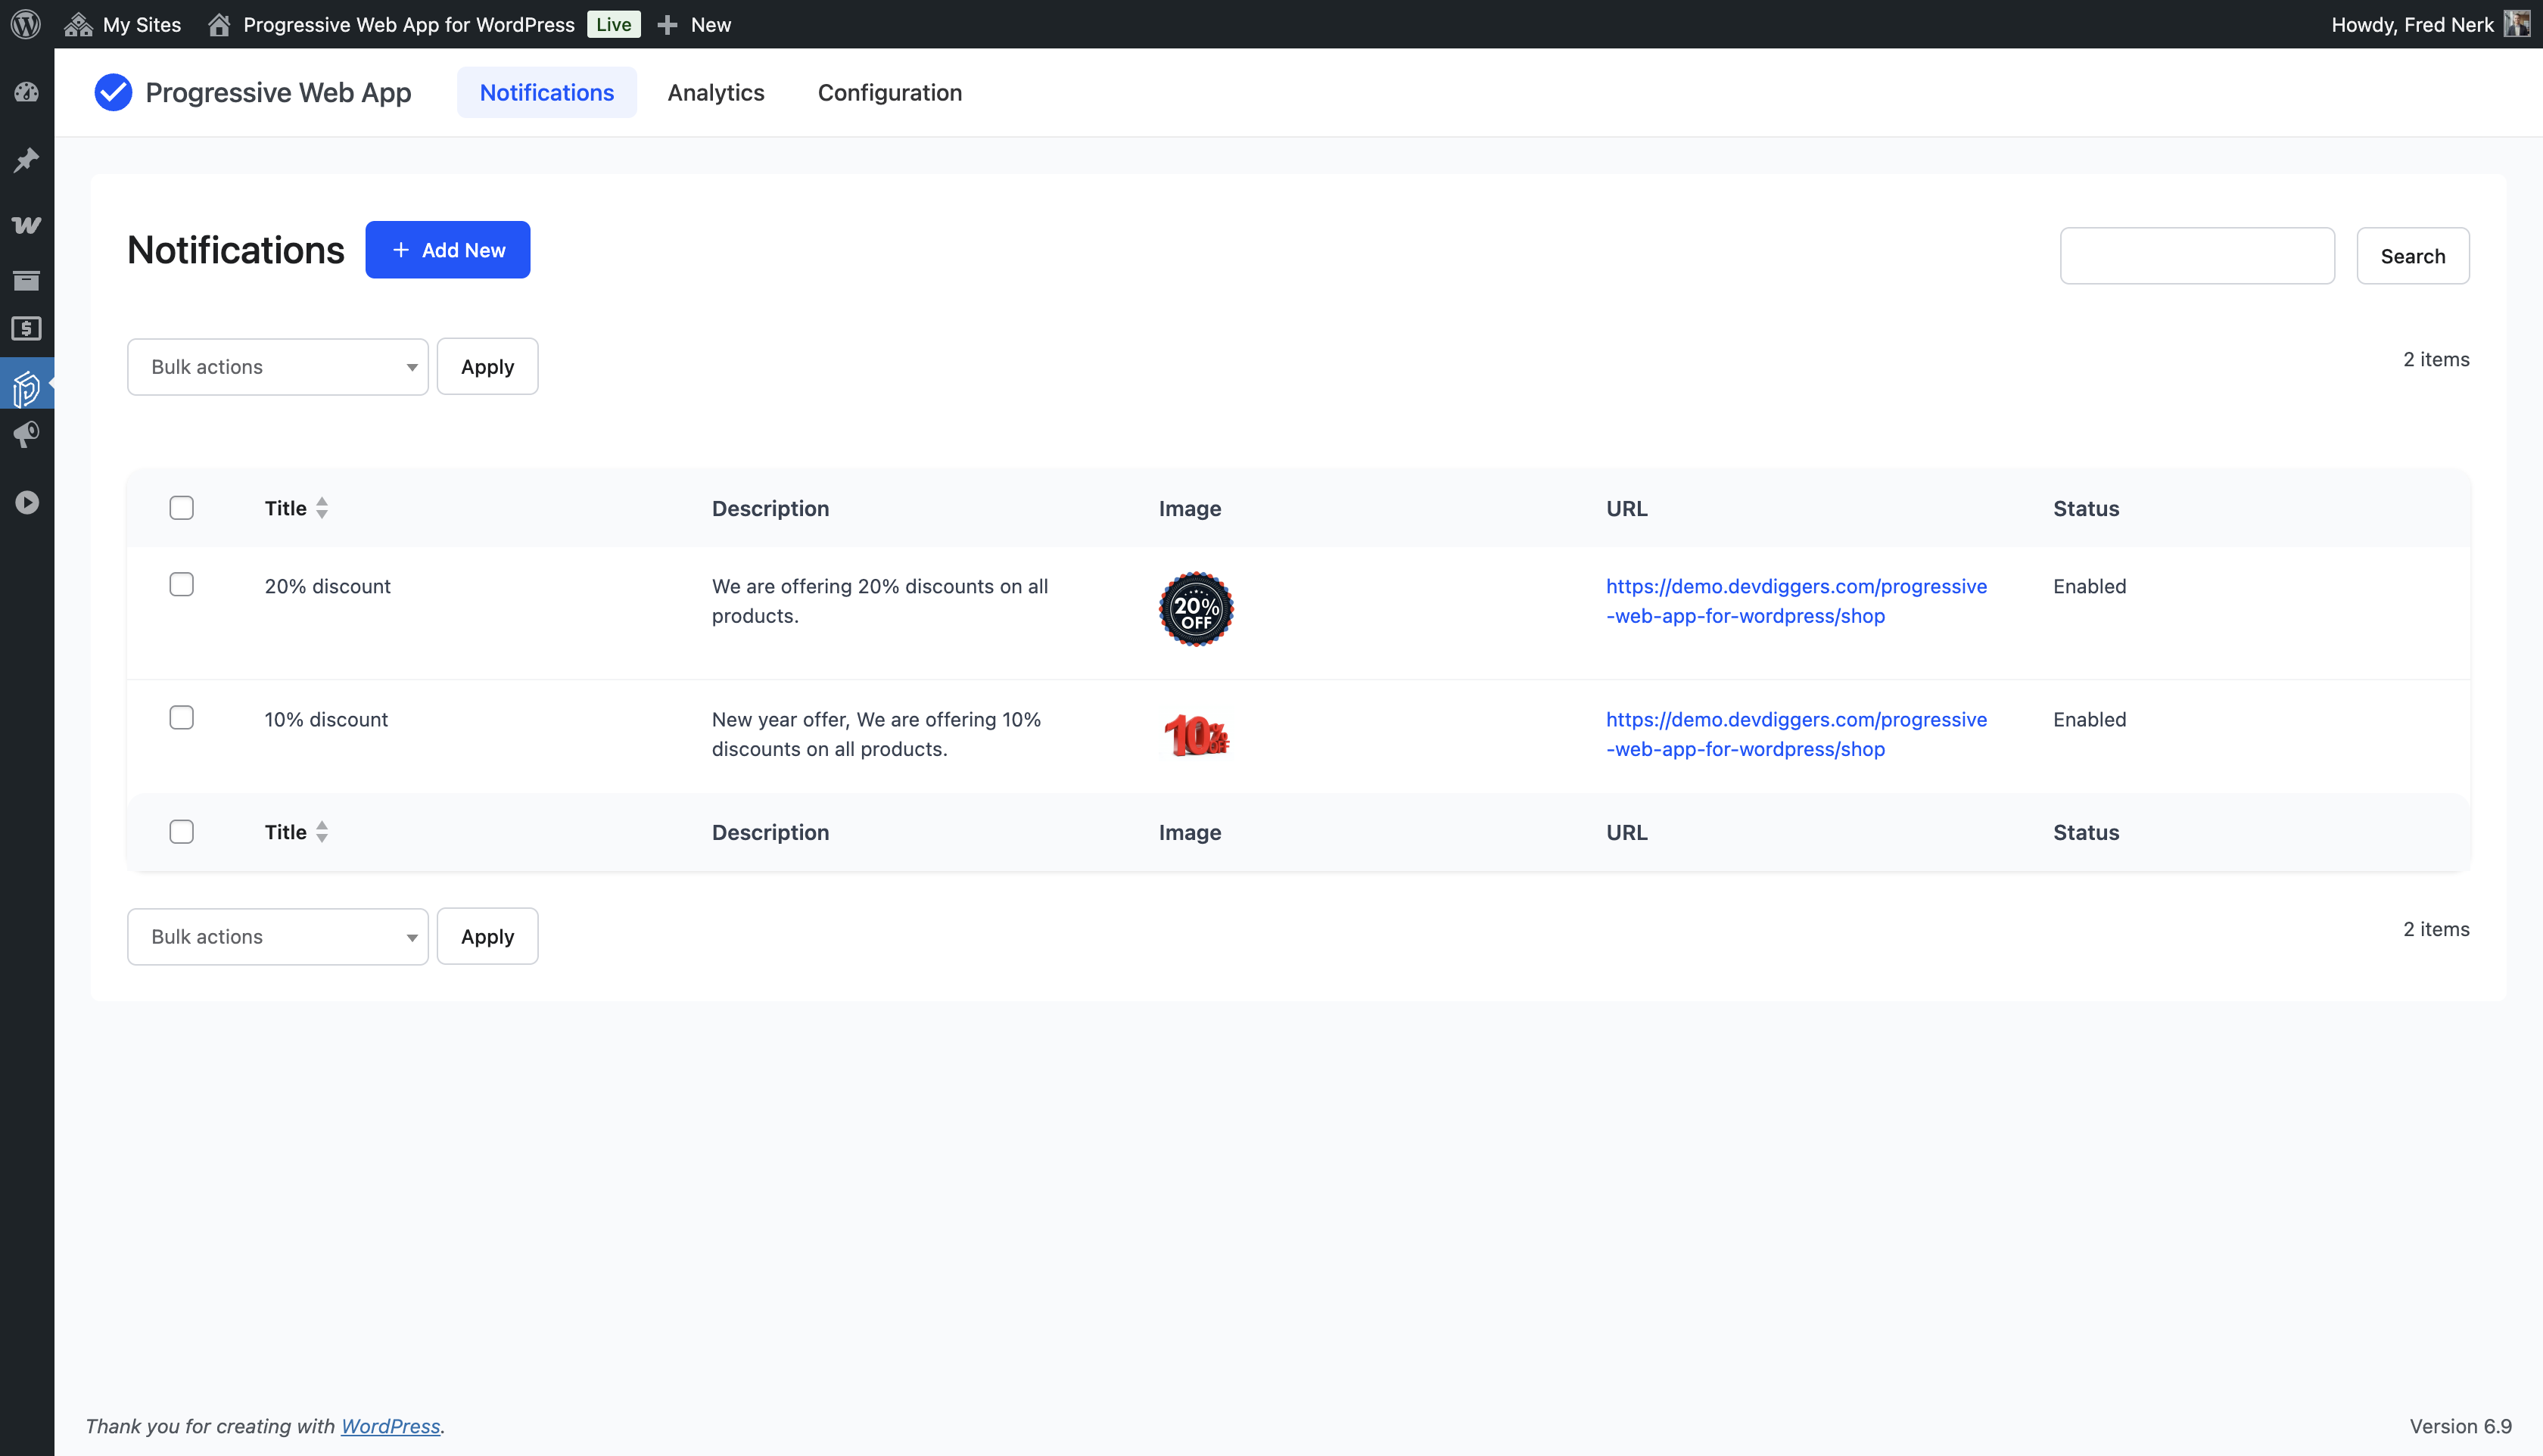
Task: Switch to the Configuration tab
Action: pos(889,92)
